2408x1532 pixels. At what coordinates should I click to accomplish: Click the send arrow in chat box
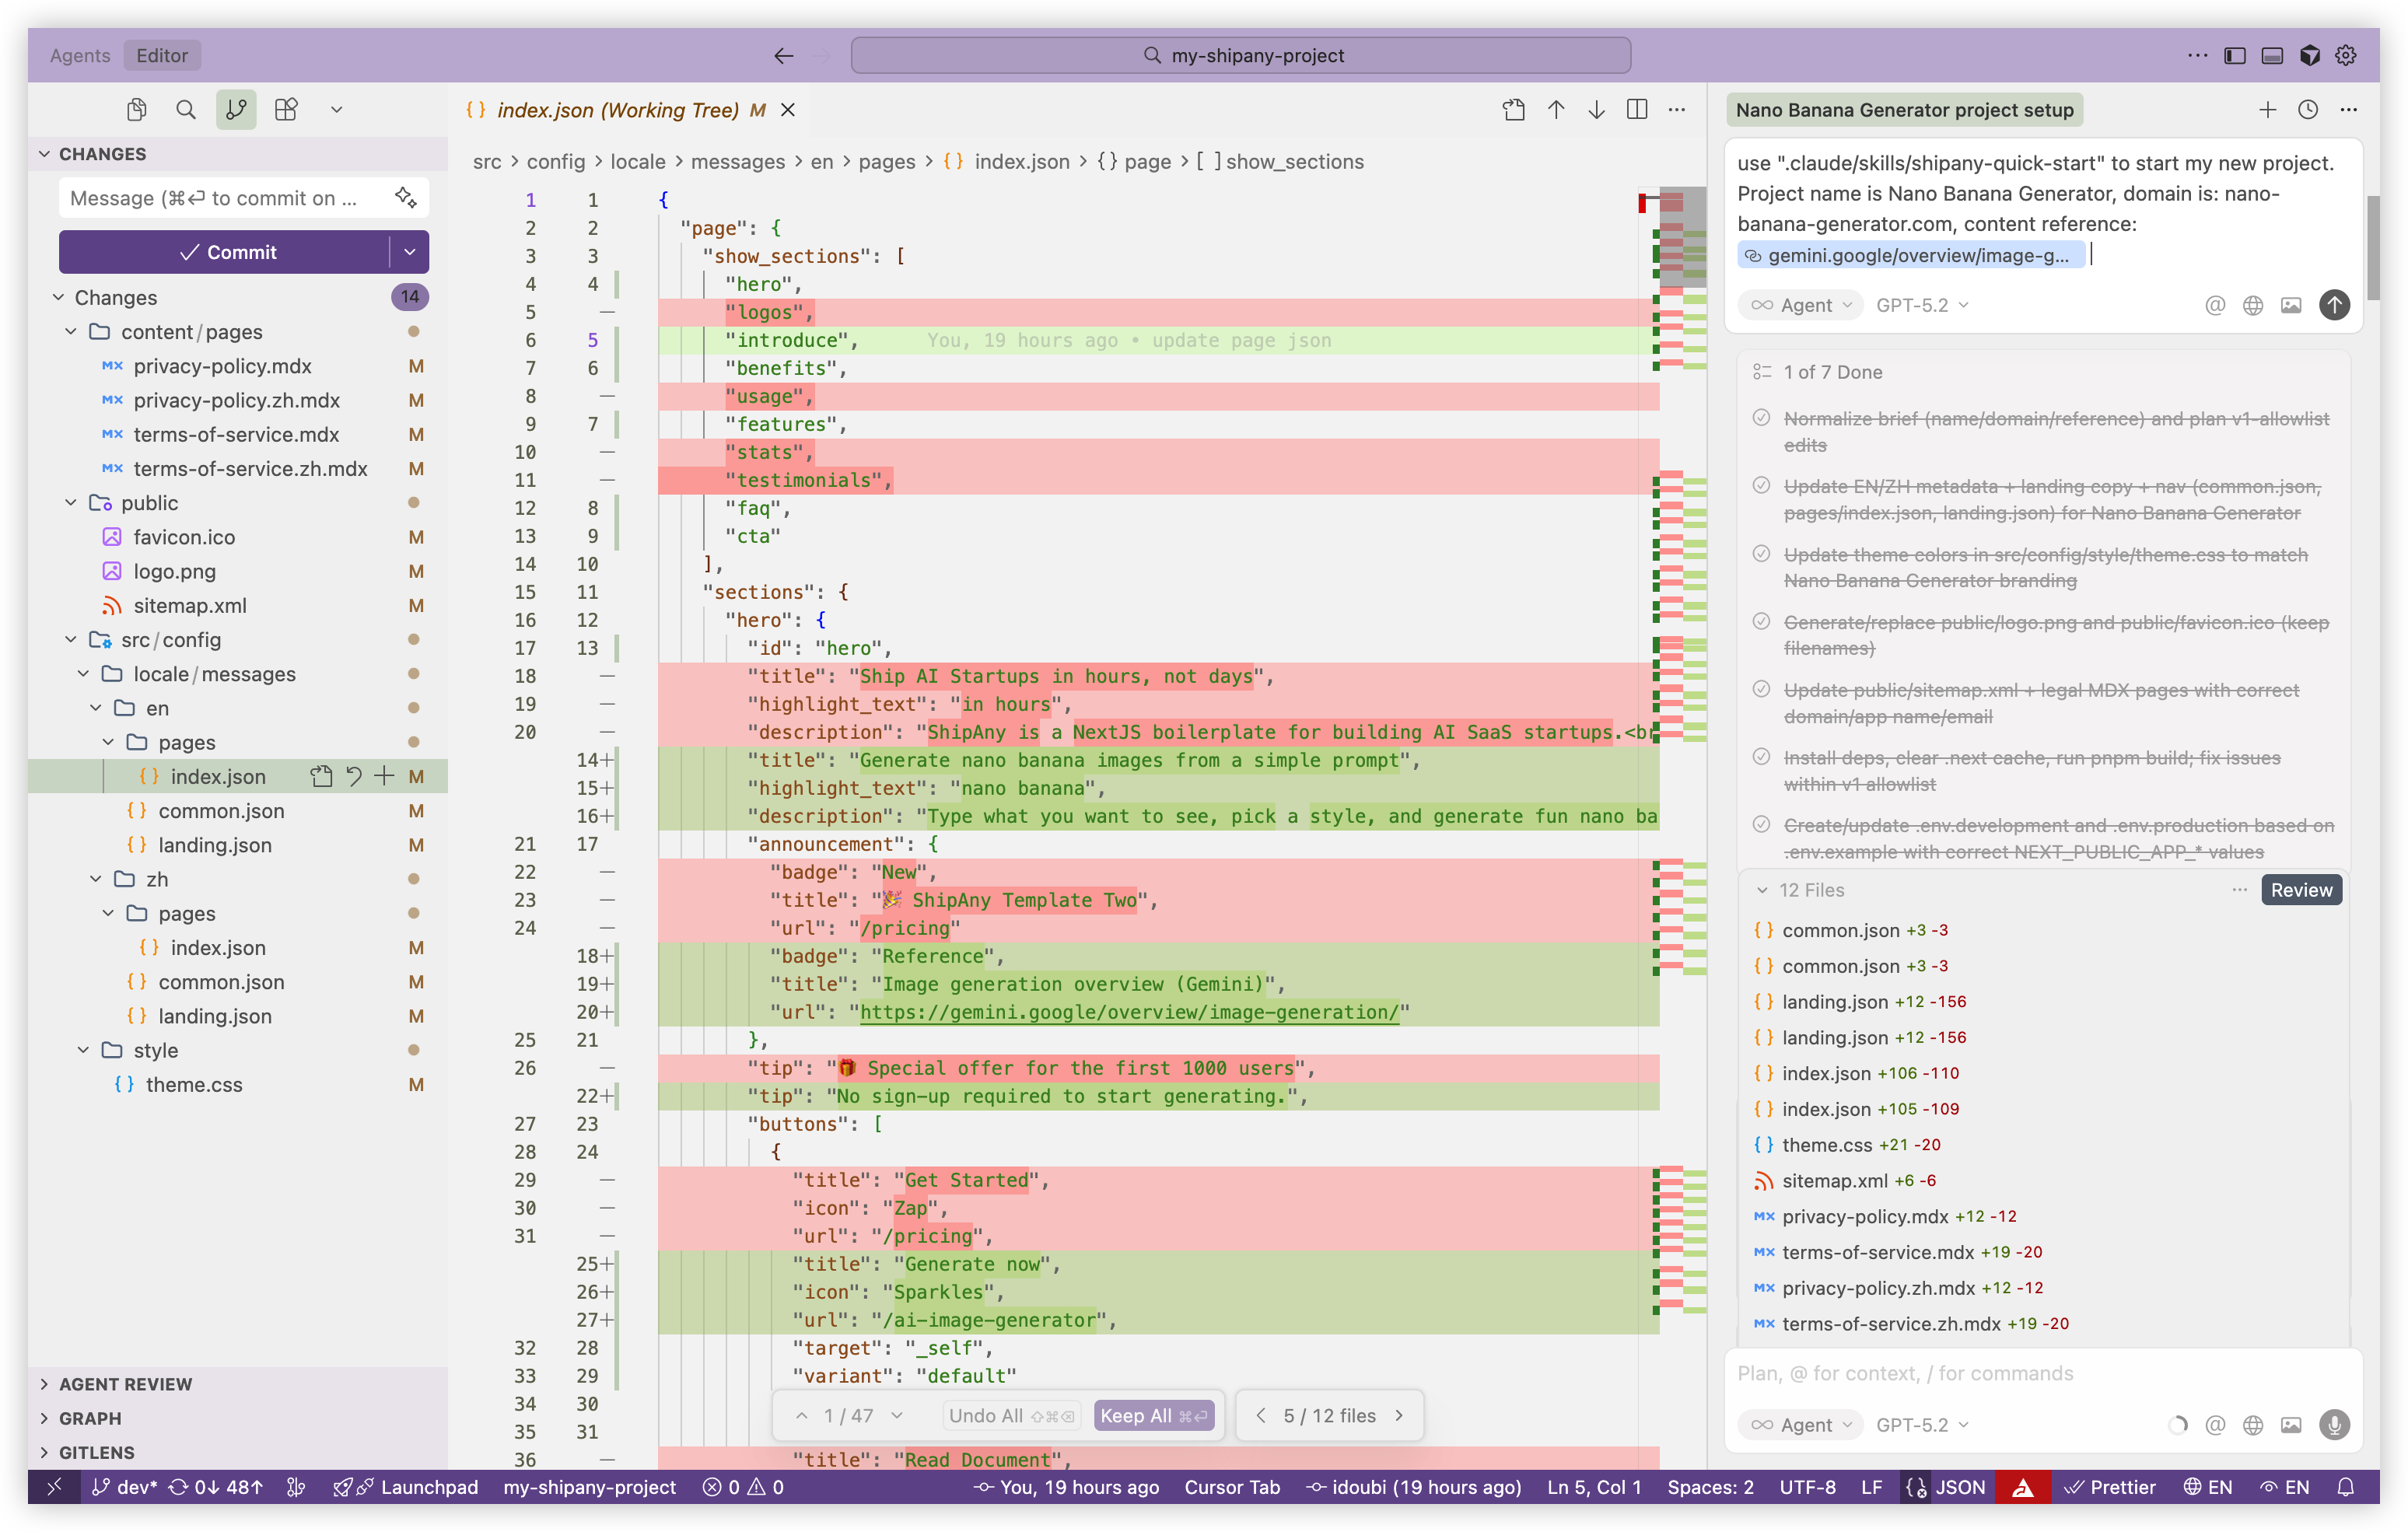(2334, 305)
